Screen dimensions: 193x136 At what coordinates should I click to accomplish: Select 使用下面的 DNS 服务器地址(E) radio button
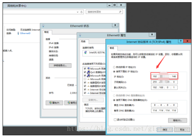114,100
